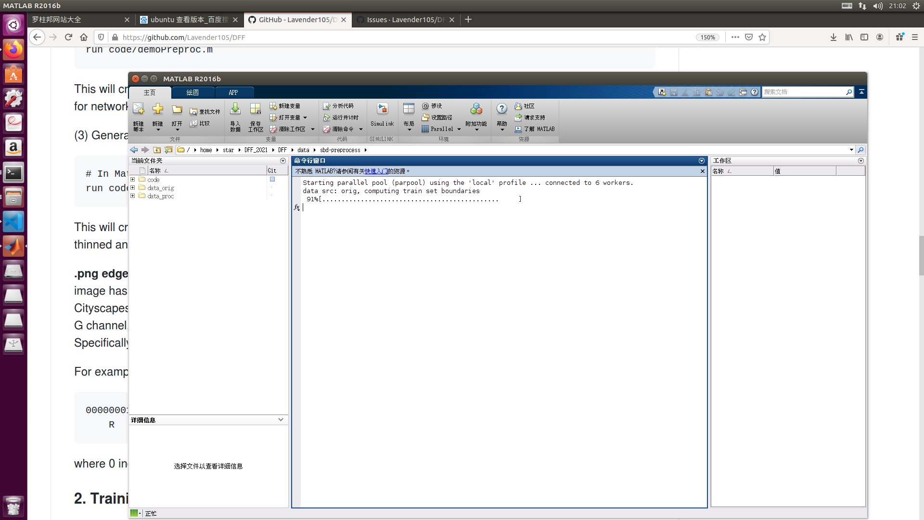The image size is (924, 520).
Task: Click 预设 (Preferences) gear icon
Action: (x=425, y=106)
